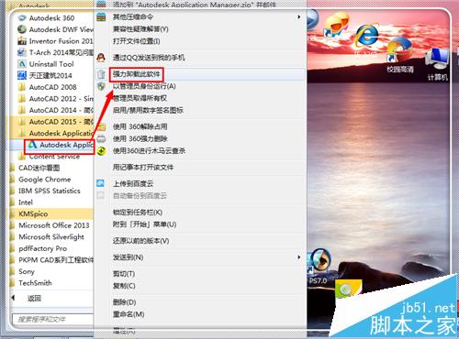Expand the AutoCAD 2012 folder
This screenshot has height=339, width=459.
click(x=55, y=99)
